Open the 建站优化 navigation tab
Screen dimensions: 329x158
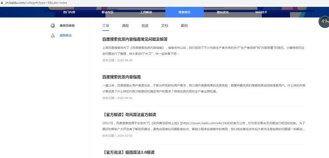tap(223, 12)
